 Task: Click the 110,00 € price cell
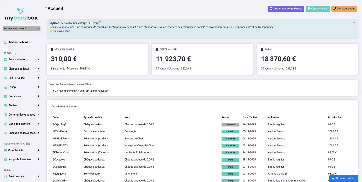tap(333, 139)
